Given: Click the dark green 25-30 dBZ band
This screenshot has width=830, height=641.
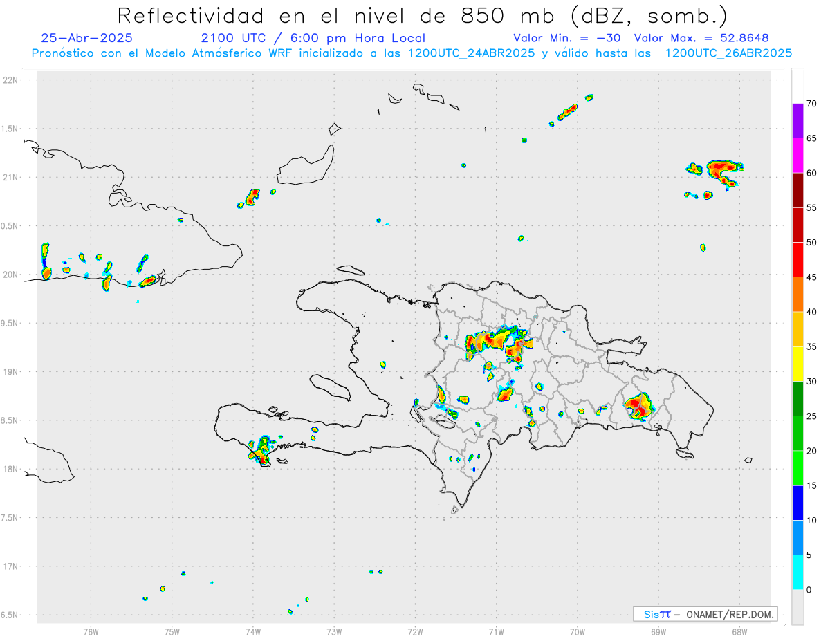Looking at the screenshot, I should pos(797,399).
